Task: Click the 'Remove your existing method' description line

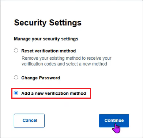Action: pyautogui.click(x=67, y=58)
